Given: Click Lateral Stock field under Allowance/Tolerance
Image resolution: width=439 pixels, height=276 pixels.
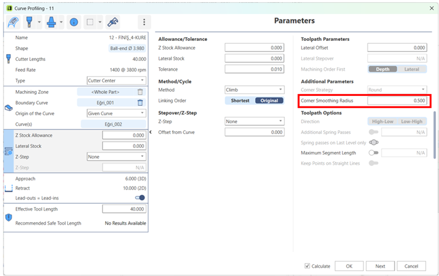Looking at the screenshot, I should pyautogui.click(x=255, y=58).
